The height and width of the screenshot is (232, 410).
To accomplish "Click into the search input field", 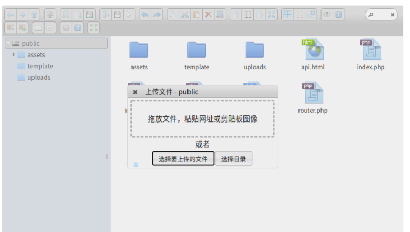I will 381,15.
